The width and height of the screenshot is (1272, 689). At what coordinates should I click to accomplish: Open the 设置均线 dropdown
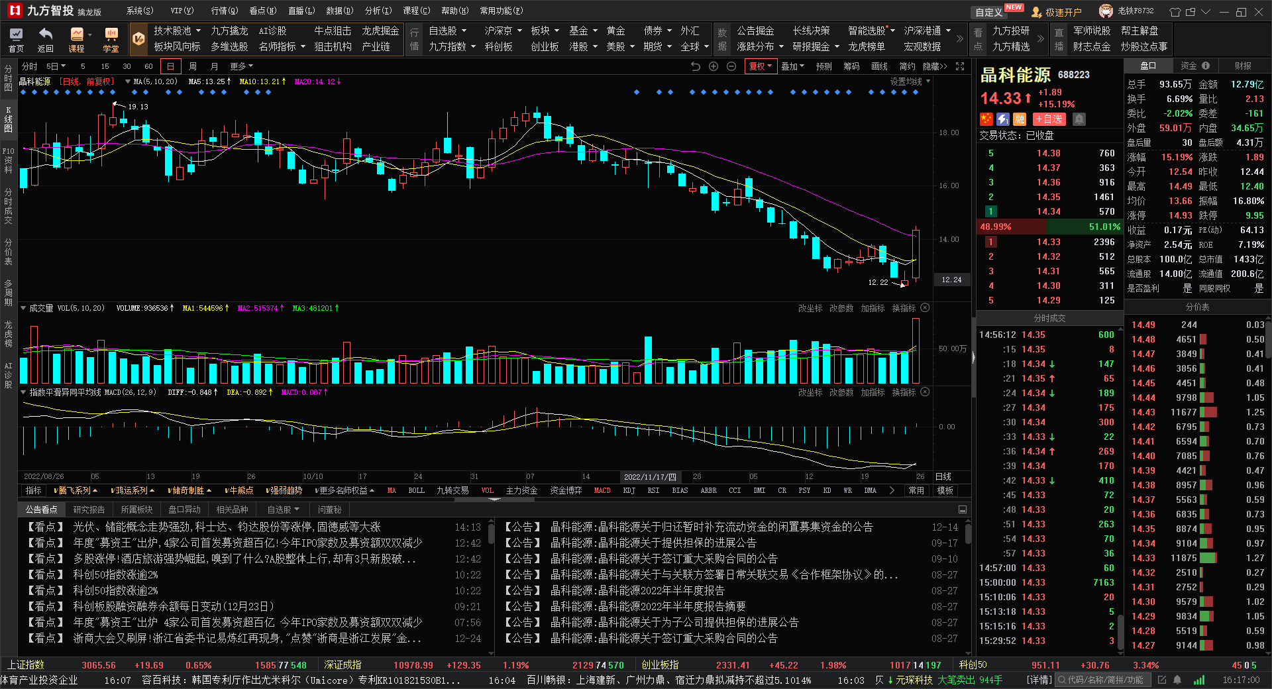click(x=910, y=81)
